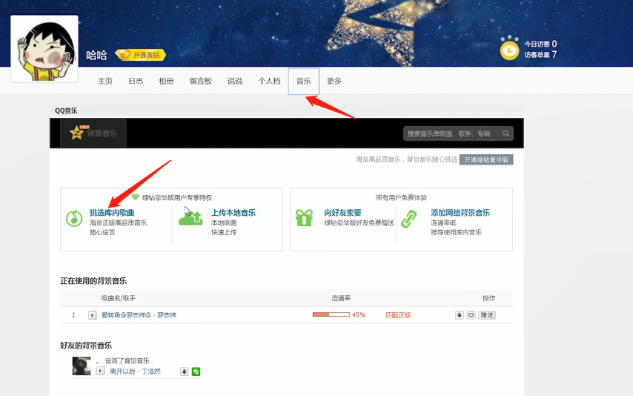Click the 45% connection rate bar
Screen dimensions: 633x396
pos(331,314)
